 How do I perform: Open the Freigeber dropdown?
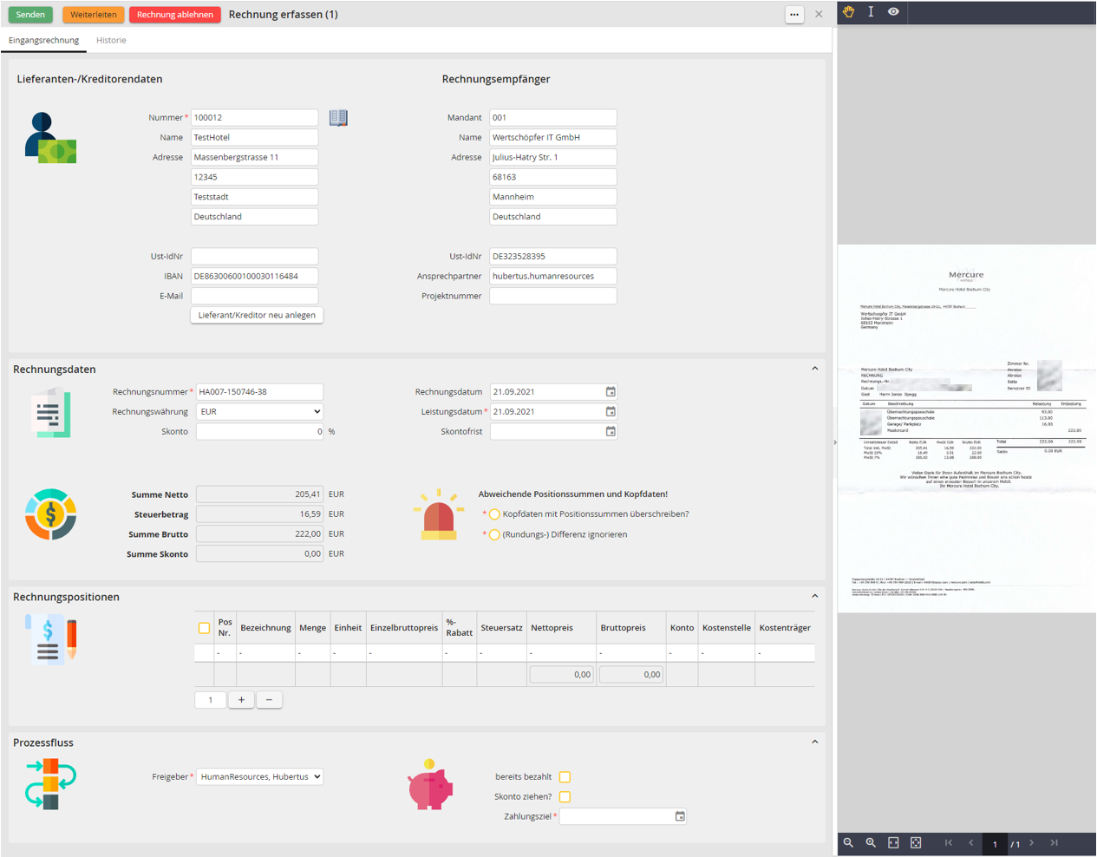pyautogui.click(x=259, y=777)
